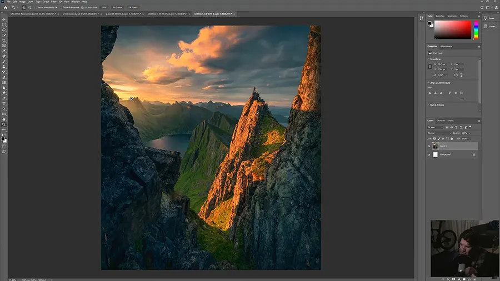Image resolution: width=500 pixels, height=281 pixels.
Task: Activate the Crop tool
Action: coord(4,41)
